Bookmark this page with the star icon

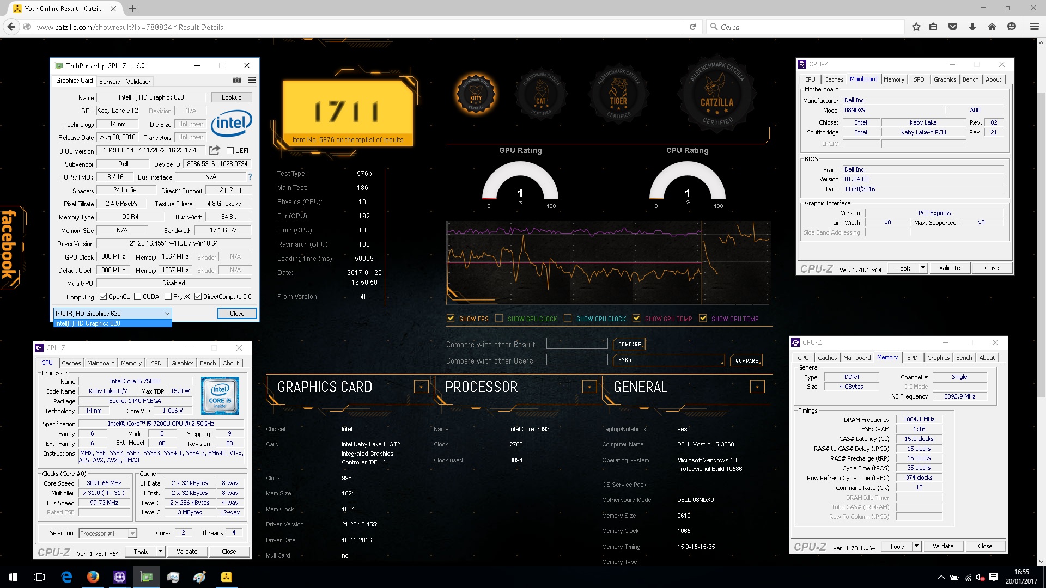pyautogui.click(x=916, y=27)
